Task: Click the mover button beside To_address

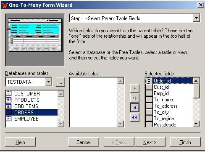Action: coord(149,106)
